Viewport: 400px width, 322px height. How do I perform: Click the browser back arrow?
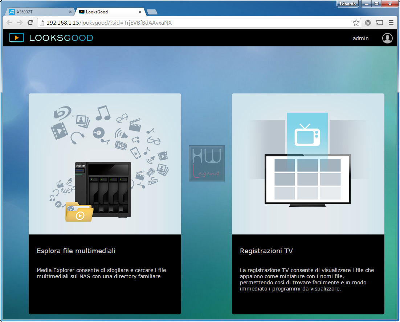[9, 23]
